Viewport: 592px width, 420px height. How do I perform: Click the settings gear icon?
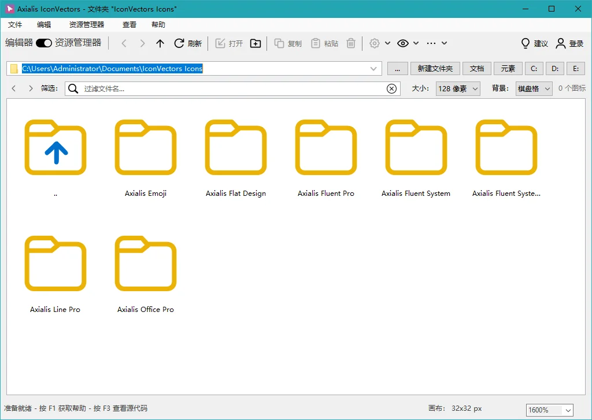click(374, 43)
